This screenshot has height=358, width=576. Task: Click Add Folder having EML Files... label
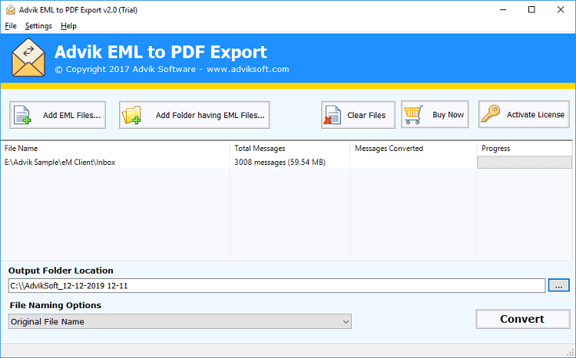click(210, 115)
